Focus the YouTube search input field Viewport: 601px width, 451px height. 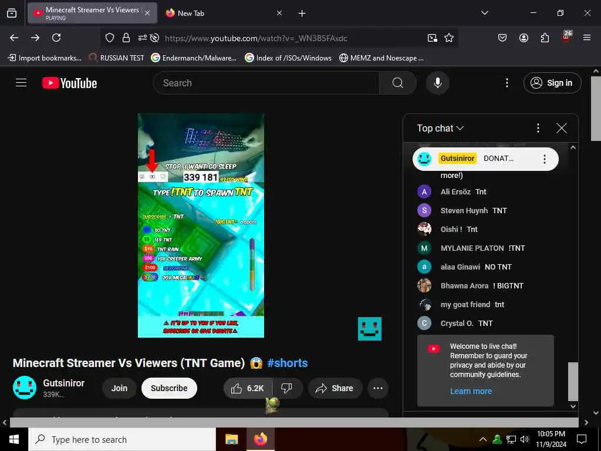(266, 83)
